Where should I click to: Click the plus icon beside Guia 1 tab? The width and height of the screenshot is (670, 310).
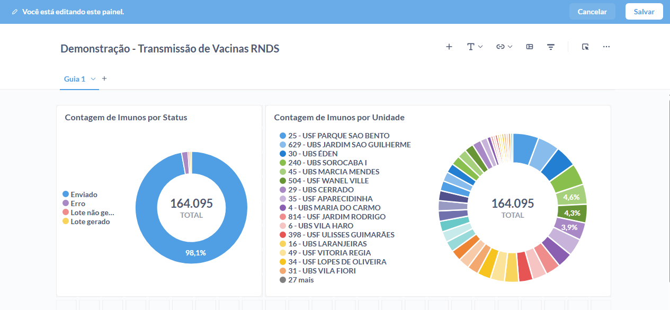pos(104,78)
